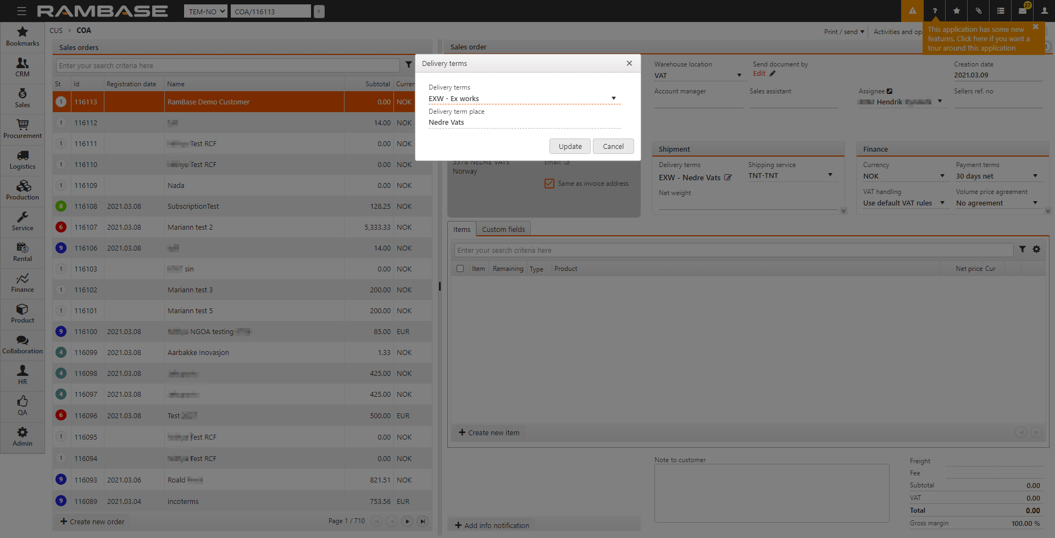Toggle Same as invoice address checkbox
This screenshot has height=538, width=1055.
click(549, 184)
